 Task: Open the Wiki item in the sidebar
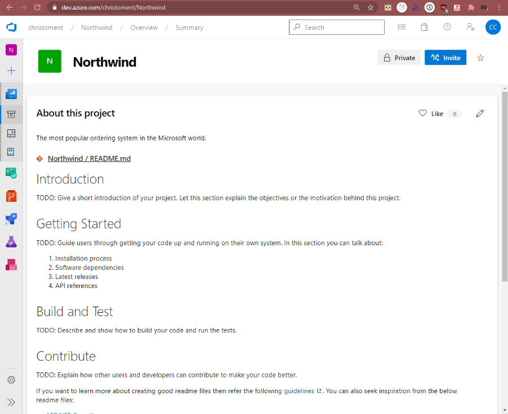pyautogui.click(x=11, y=152)
